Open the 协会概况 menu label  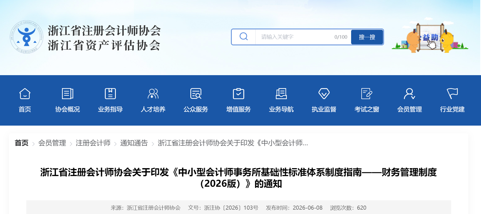coord(68,109)
